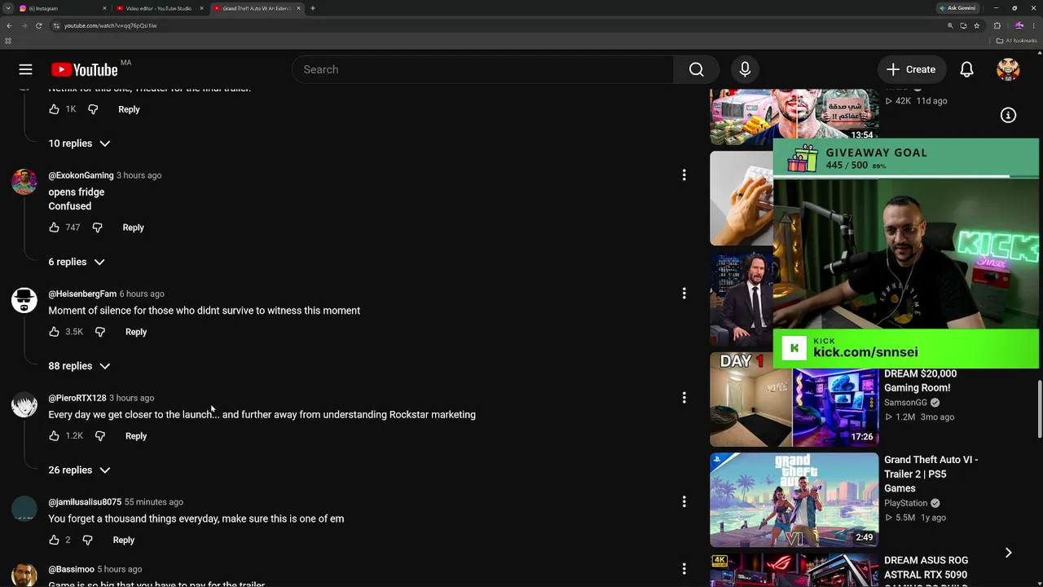
Task: Bookmark this page with the star icon
Action: [x=976, y=25]
